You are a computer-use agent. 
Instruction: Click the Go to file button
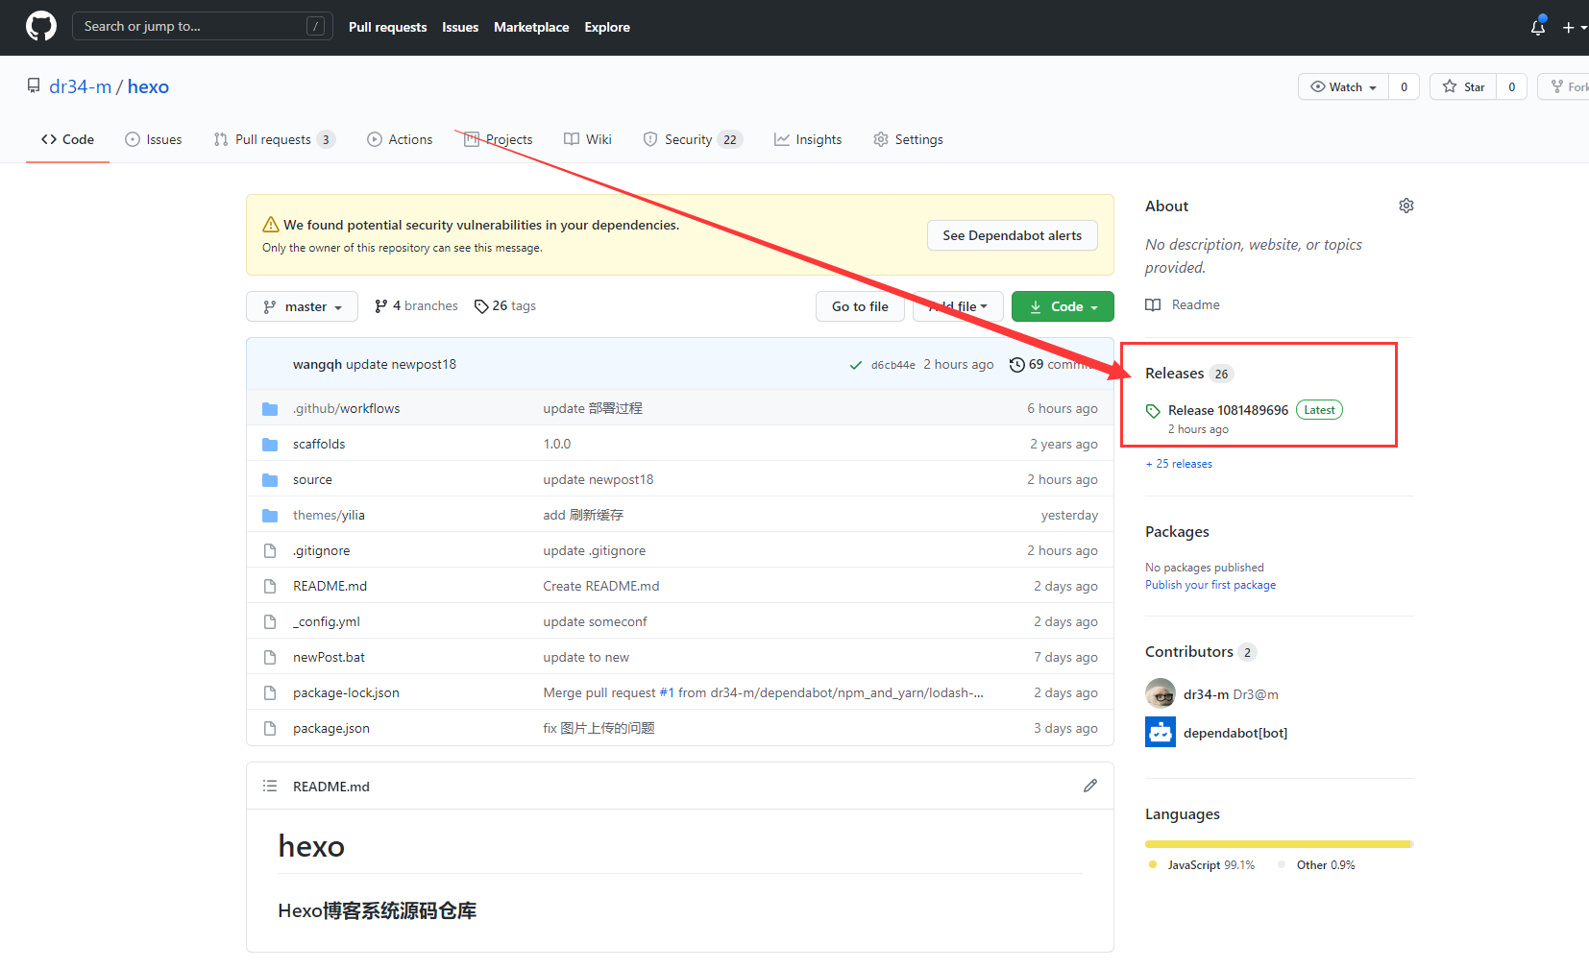(x=860, y=306)
